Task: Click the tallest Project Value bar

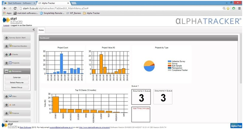Action: coord(101,64)
